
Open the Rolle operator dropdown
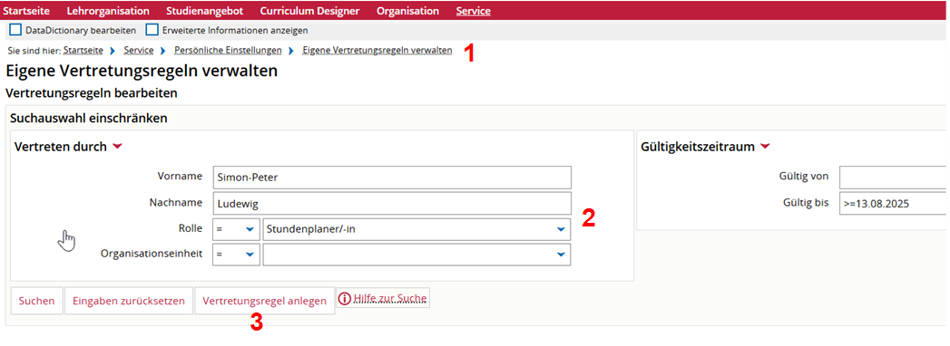(x=236, y=230)
